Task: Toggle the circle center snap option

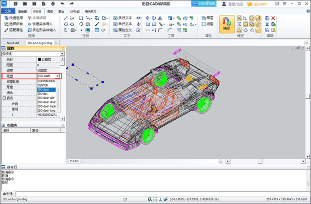Action: click(252, 18)
